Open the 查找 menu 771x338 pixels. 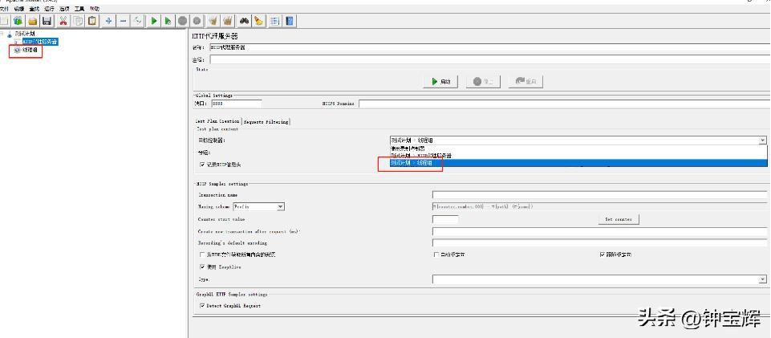(34, 9)
